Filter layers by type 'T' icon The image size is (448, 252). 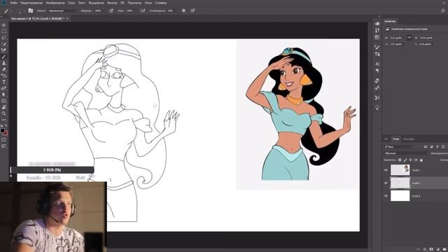point(437,146)
